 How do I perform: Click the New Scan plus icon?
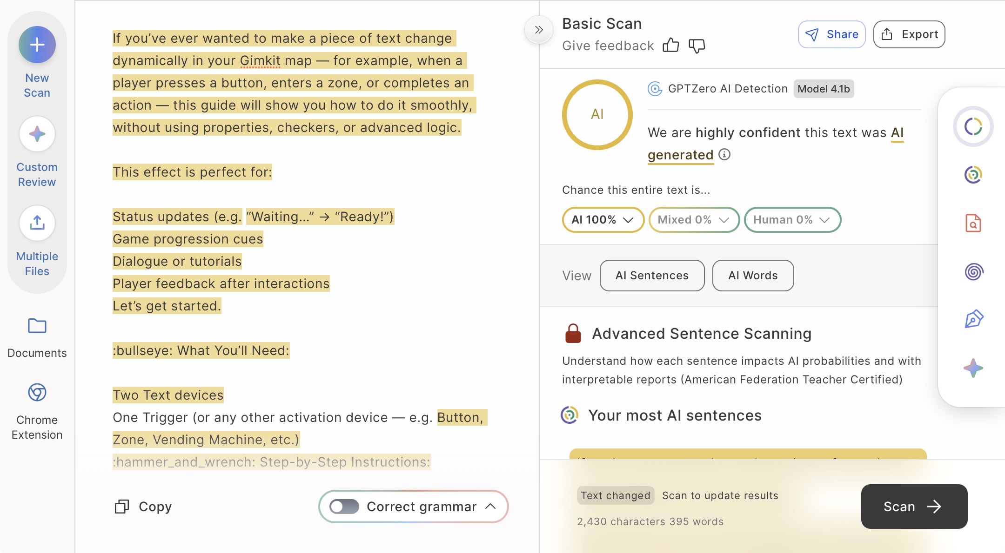pos(37,45)
